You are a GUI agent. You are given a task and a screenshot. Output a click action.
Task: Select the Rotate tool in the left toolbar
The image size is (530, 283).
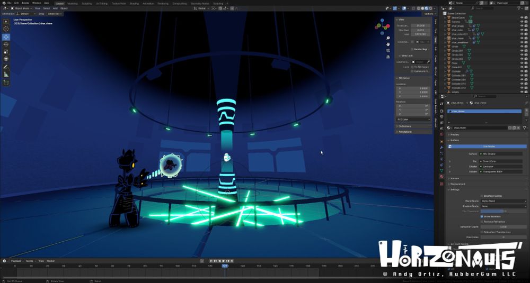click(6, 44)
